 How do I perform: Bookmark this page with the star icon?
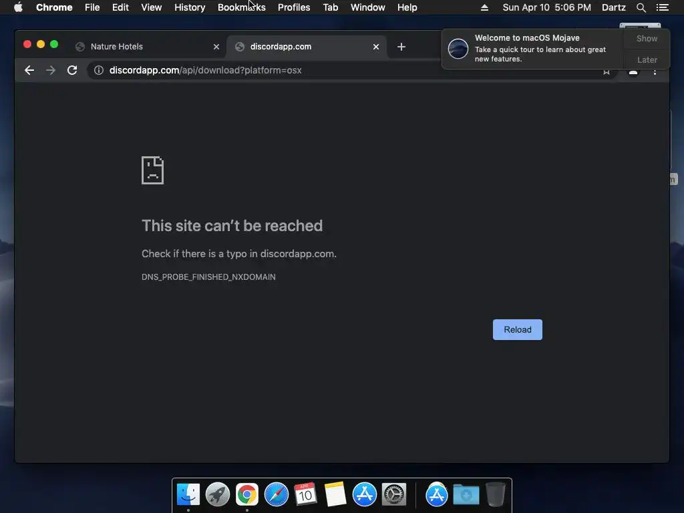[607, 71]
